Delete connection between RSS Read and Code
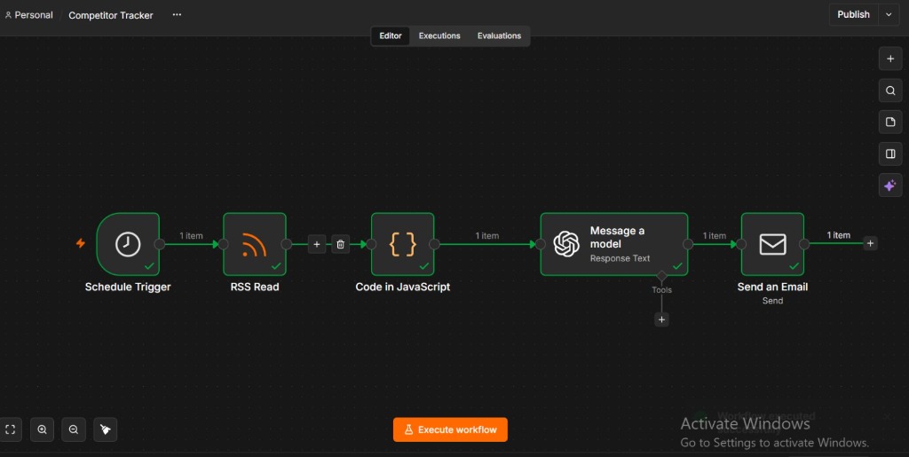Screen dimensions: 909x457 pyautogui.click(x=341, y=244)
